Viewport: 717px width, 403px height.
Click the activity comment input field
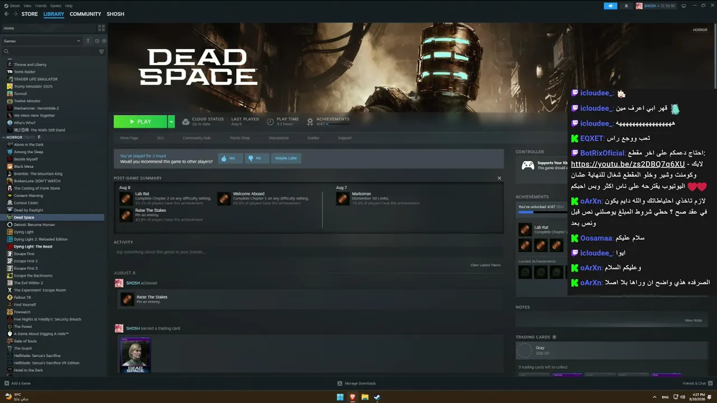click(x=309, y=252)
